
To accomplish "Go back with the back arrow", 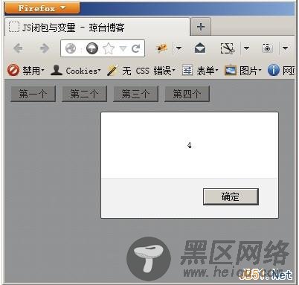I will (x=18, y=48).
